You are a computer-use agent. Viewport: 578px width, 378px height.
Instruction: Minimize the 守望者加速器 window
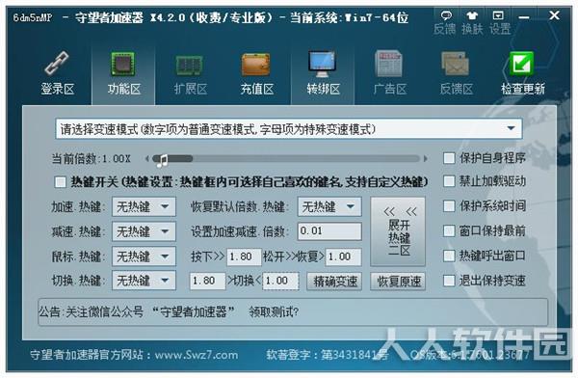point(524,17)
